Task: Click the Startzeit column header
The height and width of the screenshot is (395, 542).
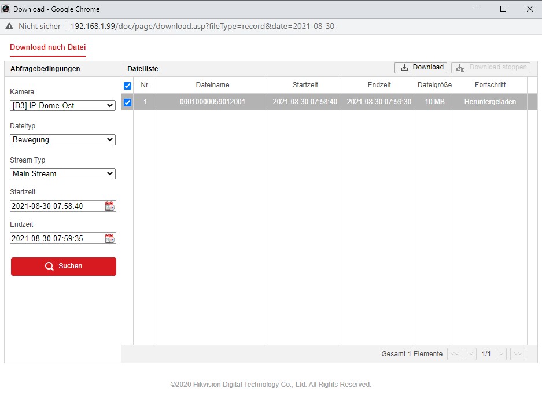Action: pos(305,85)
